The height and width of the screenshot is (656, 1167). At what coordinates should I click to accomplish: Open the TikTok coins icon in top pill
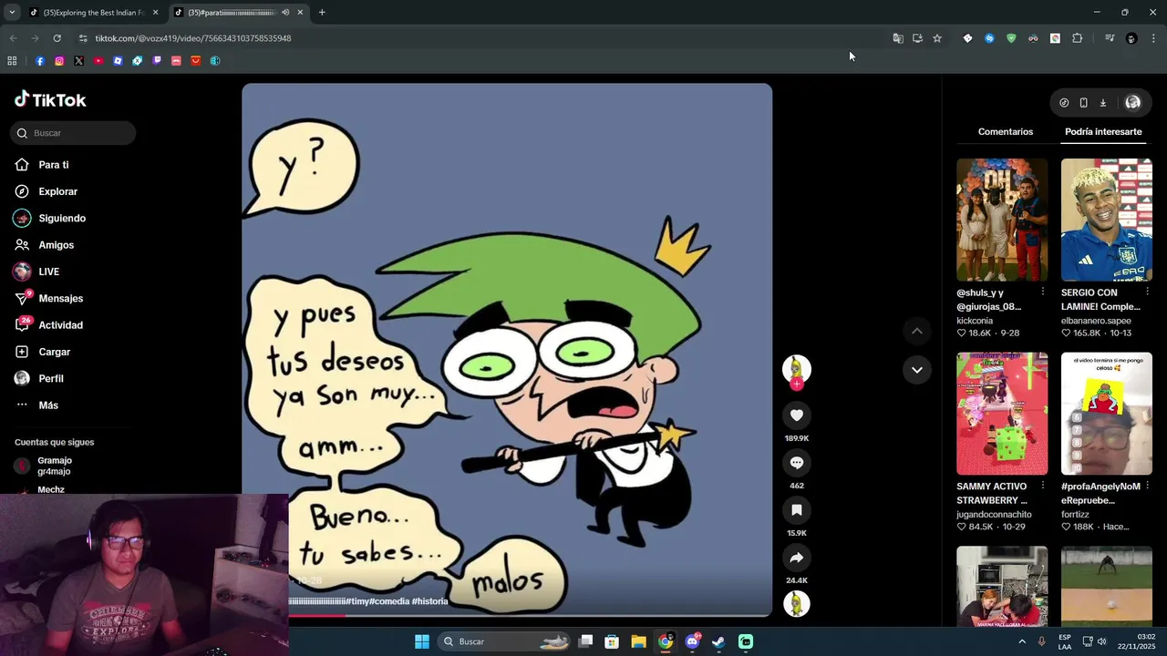(x=1064, y=103)
